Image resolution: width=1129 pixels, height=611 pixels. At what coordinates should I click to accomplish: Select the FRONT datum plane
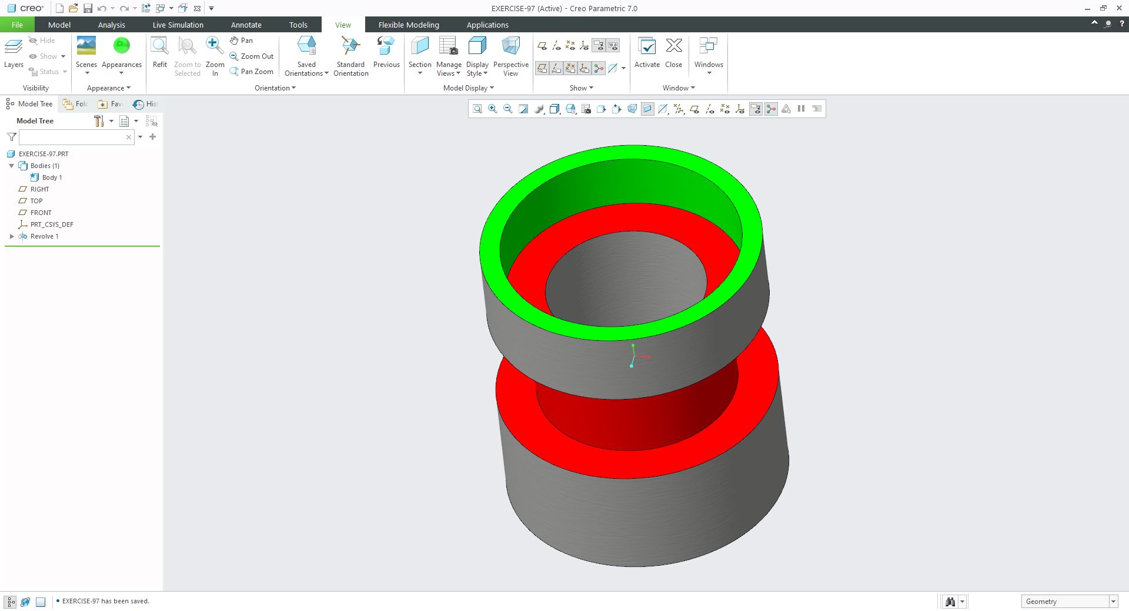pyautogui.click(x=41, y=213)
